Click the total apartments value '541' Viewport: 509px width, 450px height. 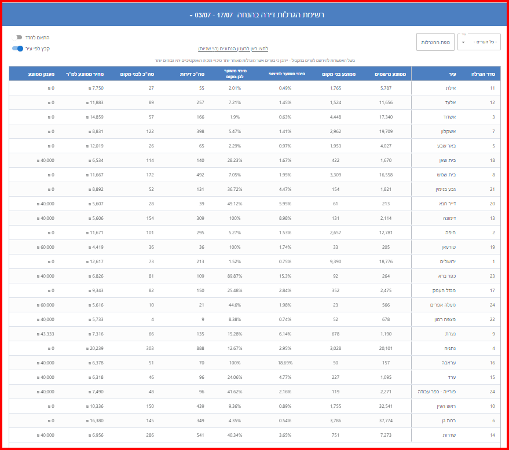pos(200,435)
